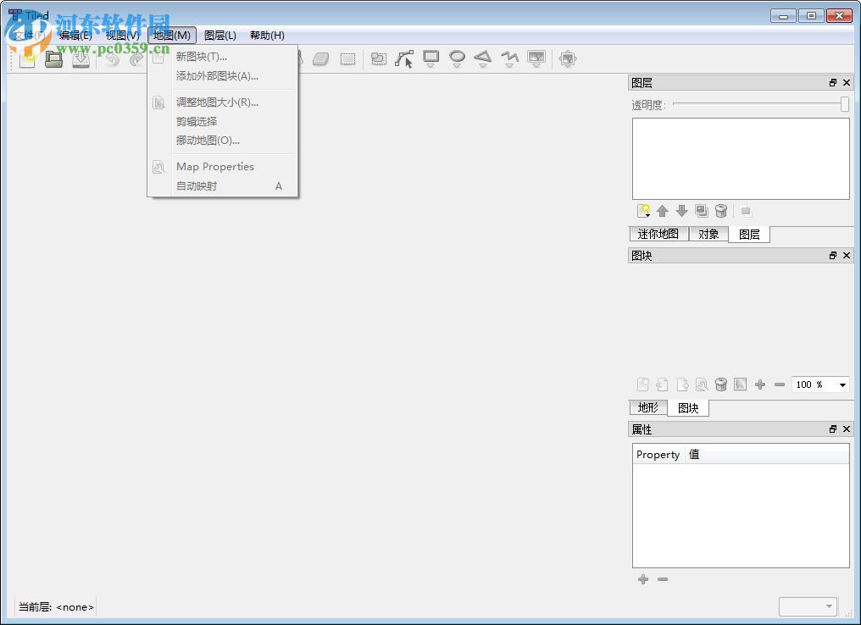Close the 图层 dock panel
861x625 pixels.
pyautogui.click(x=847, y=83)
